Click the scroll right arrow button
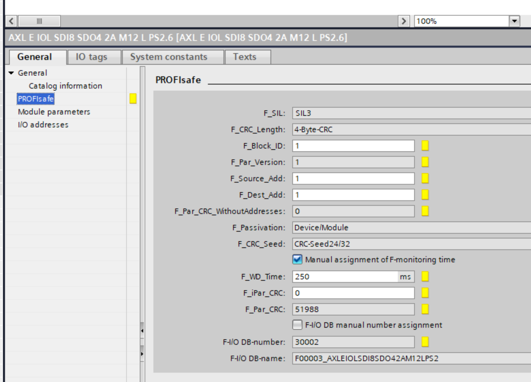This screenshot has width=531, height=382. pos(403,21)
